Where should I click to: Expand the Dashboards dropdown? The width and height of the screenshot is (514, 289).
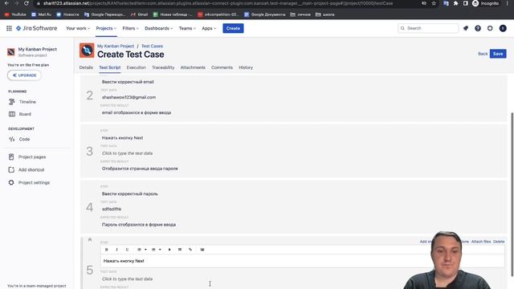point(159,29)
